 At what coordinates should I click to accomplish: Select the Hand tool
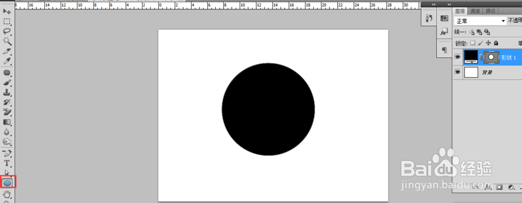[7, 194]
